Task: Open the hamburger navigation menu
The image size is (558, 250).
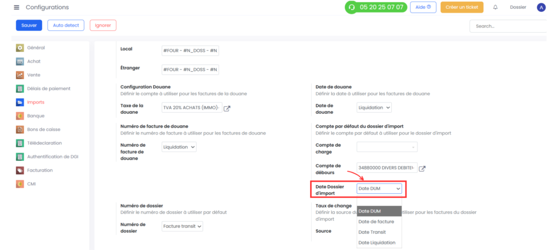Action: coord(16,8)
